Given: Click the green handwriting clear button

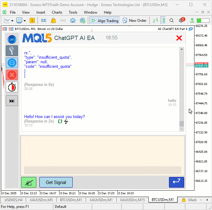Looking at the screenshot, I should pos(29,182).
